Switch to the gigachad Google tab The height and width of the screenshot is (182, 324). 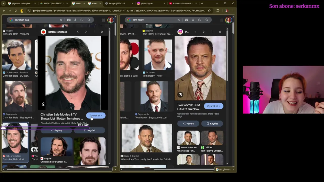coord(22,3)
